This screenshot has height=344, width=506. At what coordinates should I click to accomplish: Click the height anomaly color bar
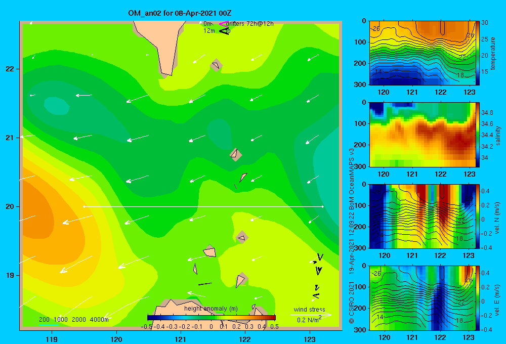point(212,318)
